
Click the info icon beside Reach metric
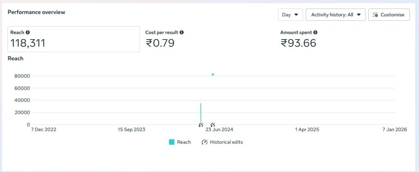(x=28, y=32)
